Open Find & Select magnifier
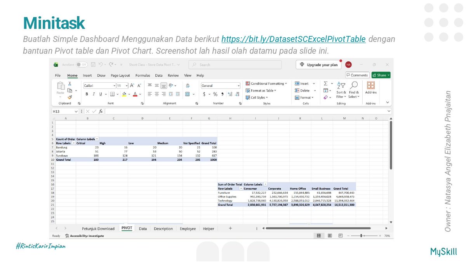 (354, 90)
